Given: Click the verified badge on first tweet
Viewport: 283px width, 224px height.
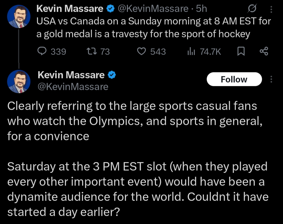Looking at the screenshot, I should 110,9.
